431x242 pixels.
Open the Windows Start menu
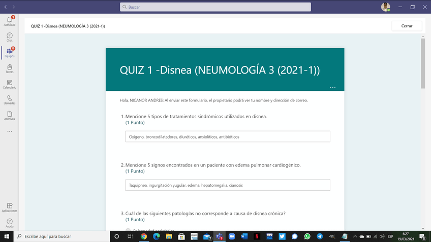7,236
